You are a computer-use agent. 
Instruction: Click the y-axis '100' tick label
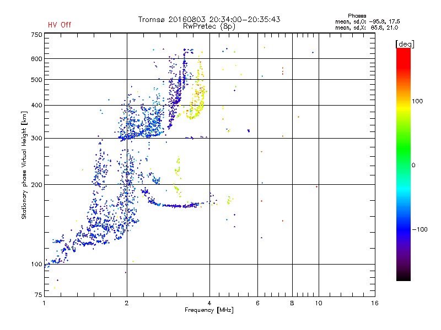click(x=36, y=265)
